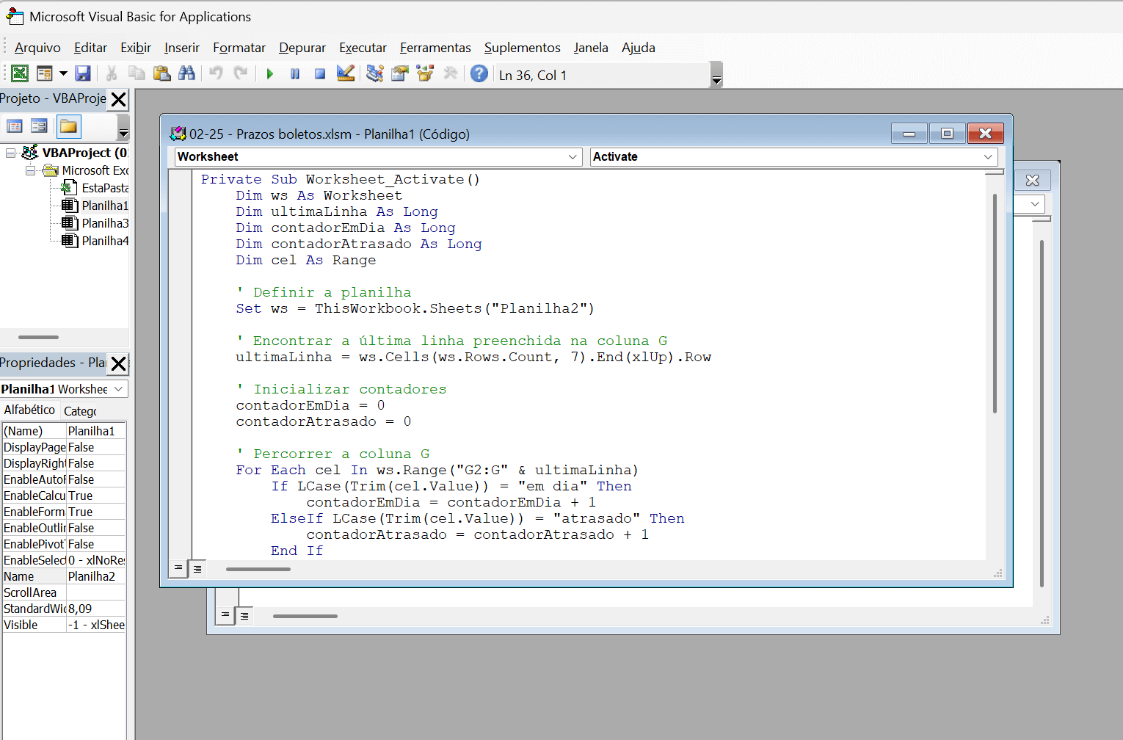Run the macro with the play icon
Viewport: 1123px width, 740px height.
point(270,73)
